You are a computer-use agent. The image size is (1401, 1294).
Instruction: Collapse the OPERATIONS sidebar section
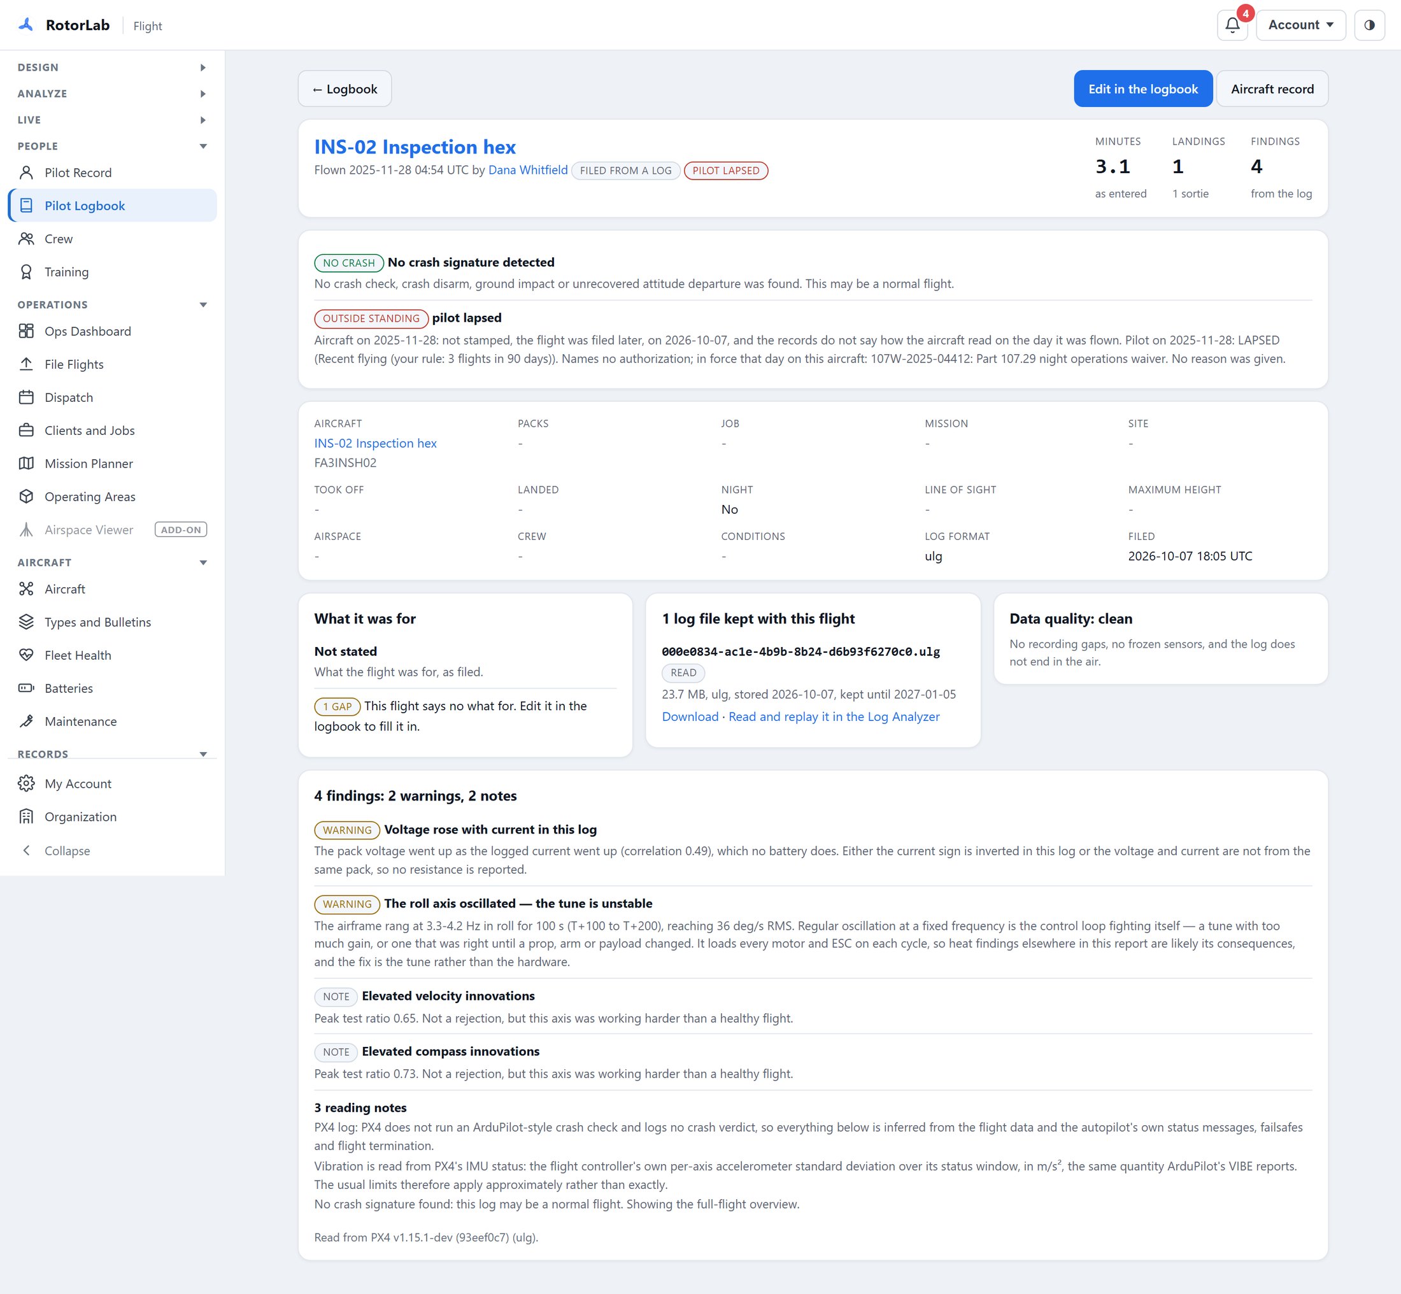[x=112, y=304]
